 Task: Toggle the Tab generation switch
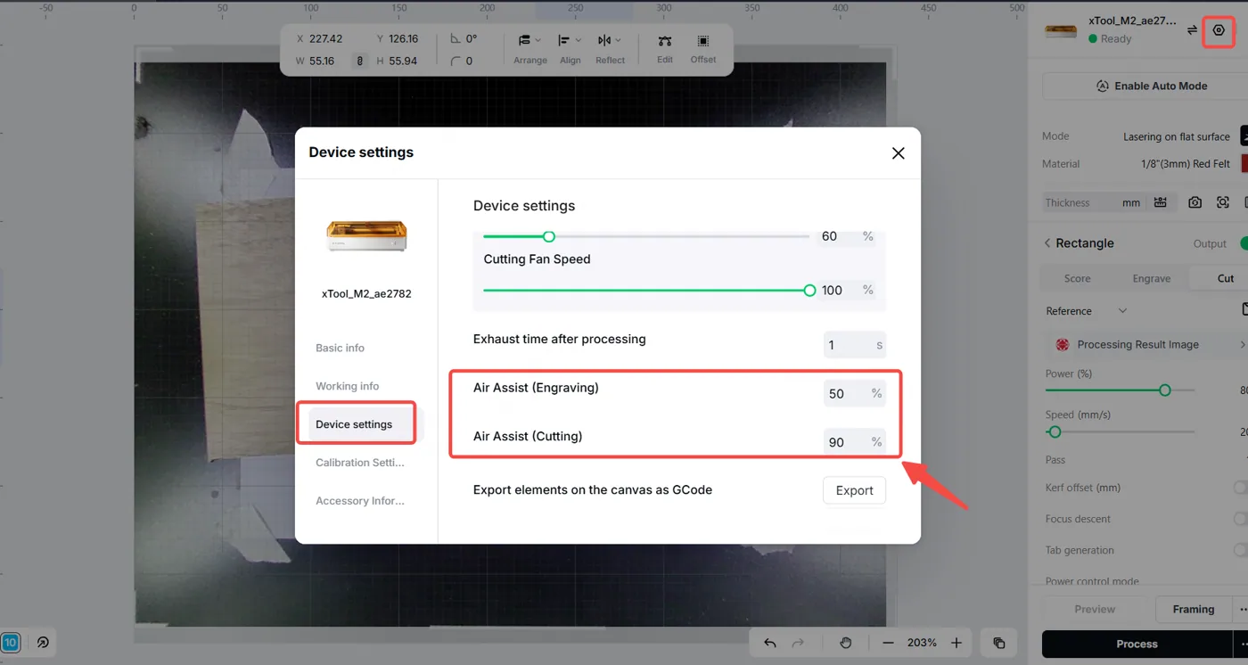tap(1240, 550)
